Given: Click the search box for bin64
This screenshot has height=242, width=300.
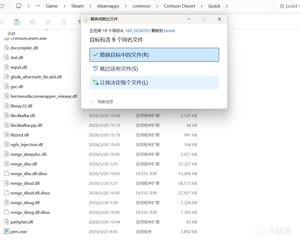Looking at the screenshot, I should (288, 6).
